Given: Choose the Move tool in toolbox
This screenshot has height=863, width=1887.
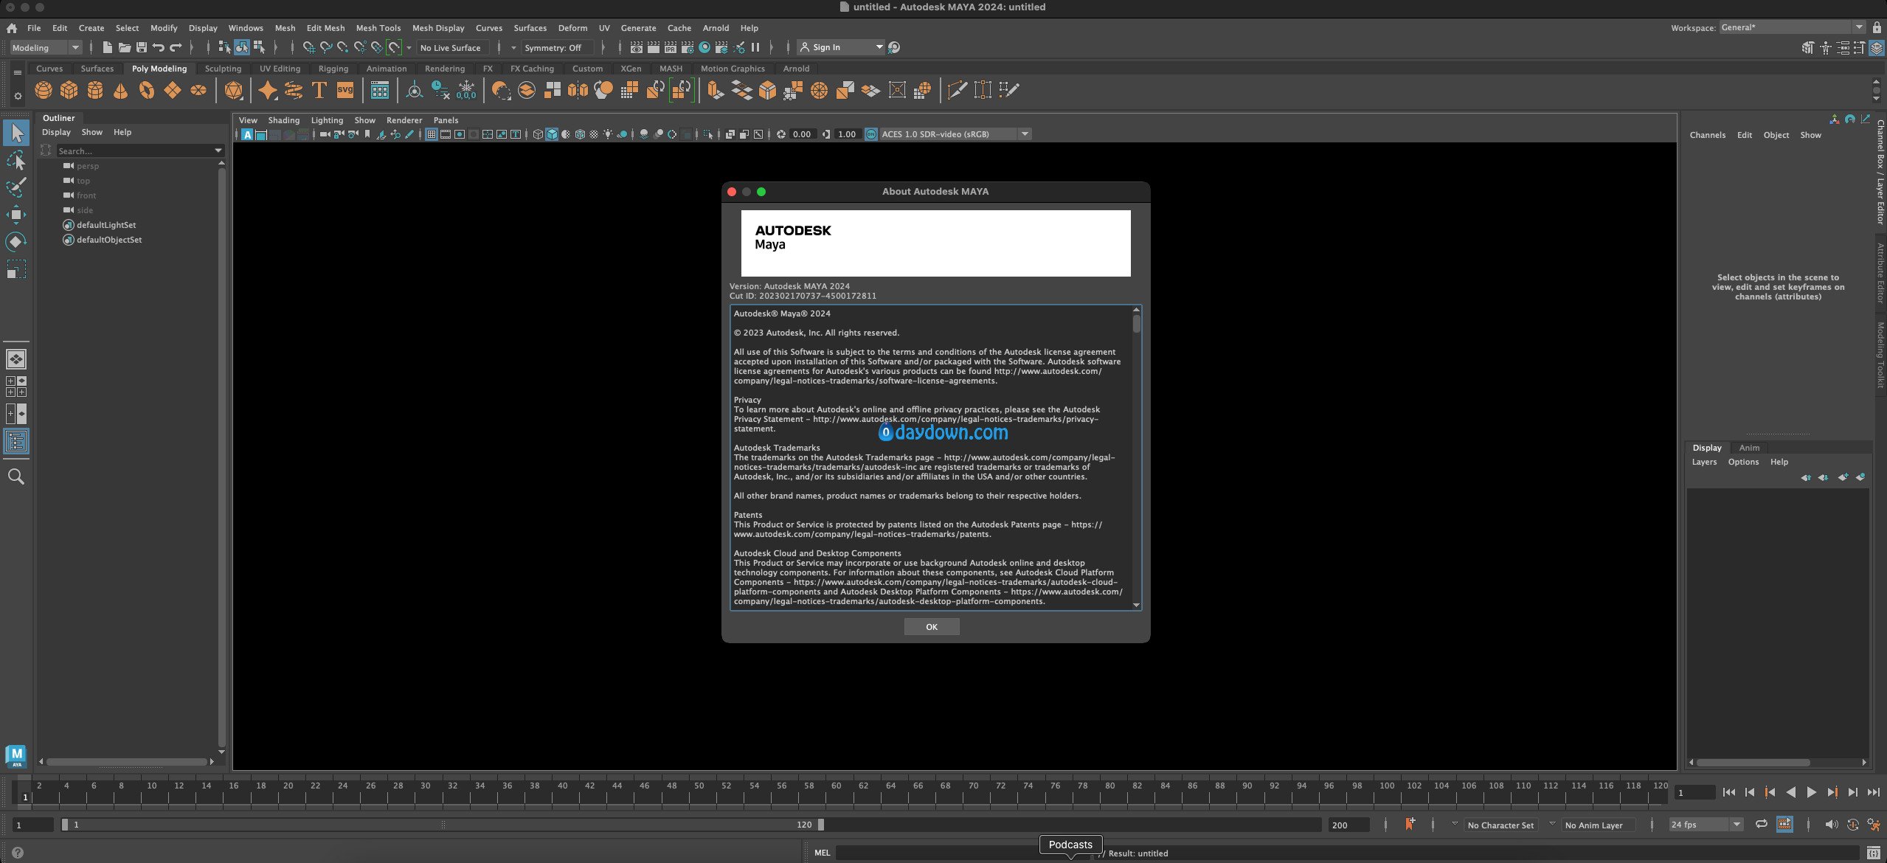Looking at the screenshot, I should [16, 215].
